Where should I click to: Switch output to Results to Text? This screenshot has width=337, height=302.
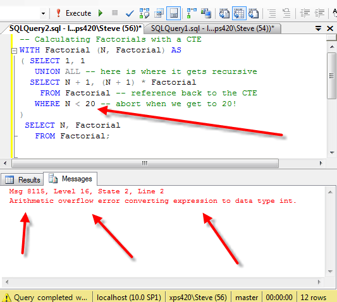click(x=224, y=13)
